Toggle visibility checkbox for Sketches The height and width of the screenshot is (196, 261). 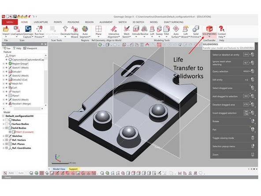coord(7,136)
